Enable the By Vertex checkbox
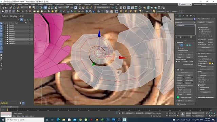 tap(177, 48)
